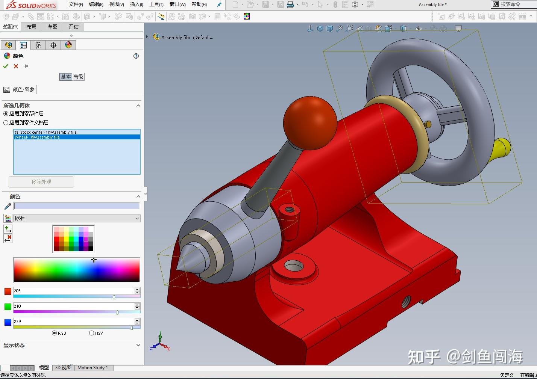
Task: Switch to the DisplayManager globe panel
Action: coord(68,45)
